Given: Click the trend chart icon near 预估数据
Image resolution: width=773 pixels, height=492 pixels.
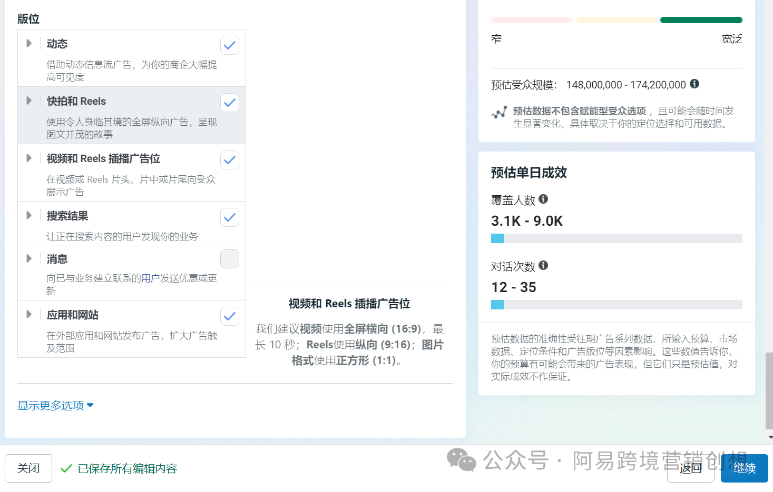Looking at the screenshot, I should (499, 112).
